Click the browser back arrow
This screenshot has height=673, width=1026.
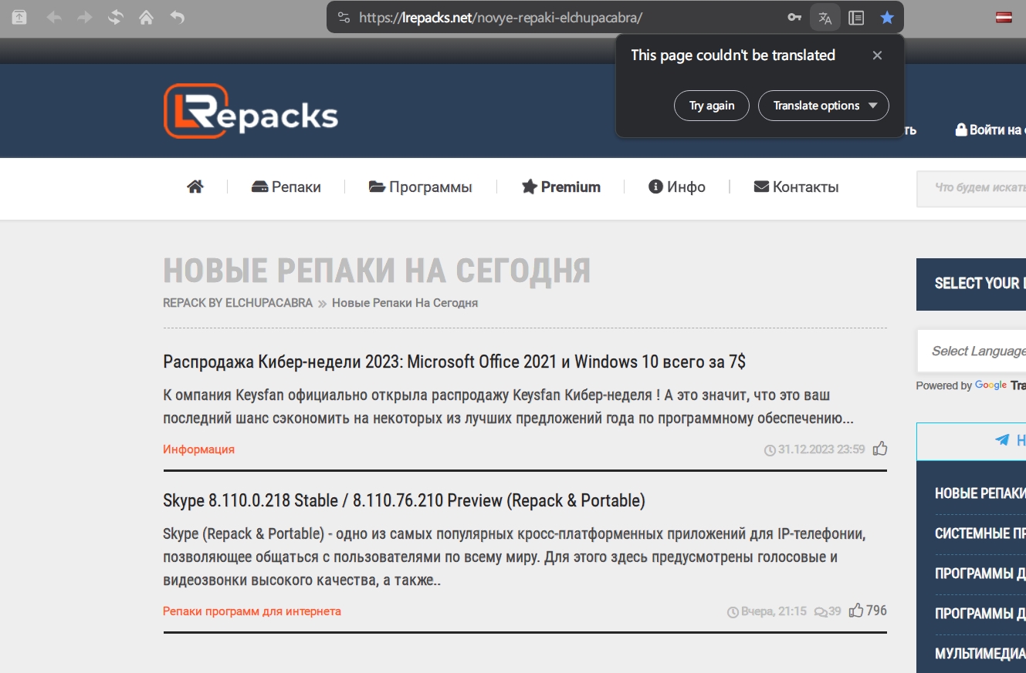coord(54,17)
